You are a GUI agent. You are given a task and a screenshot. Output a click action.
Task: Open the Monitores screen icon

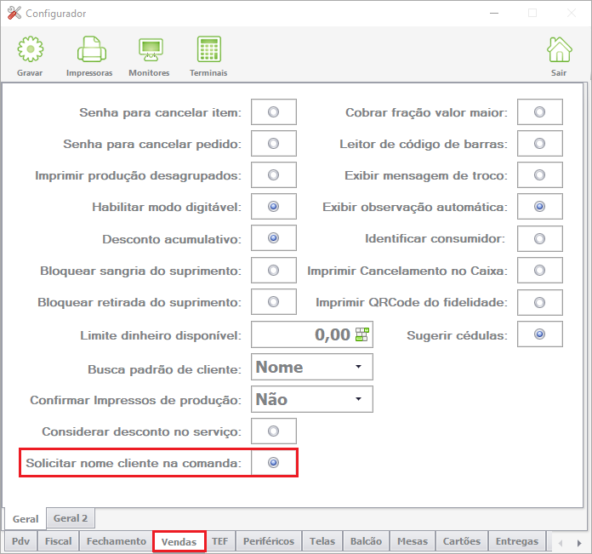point(151,49)
